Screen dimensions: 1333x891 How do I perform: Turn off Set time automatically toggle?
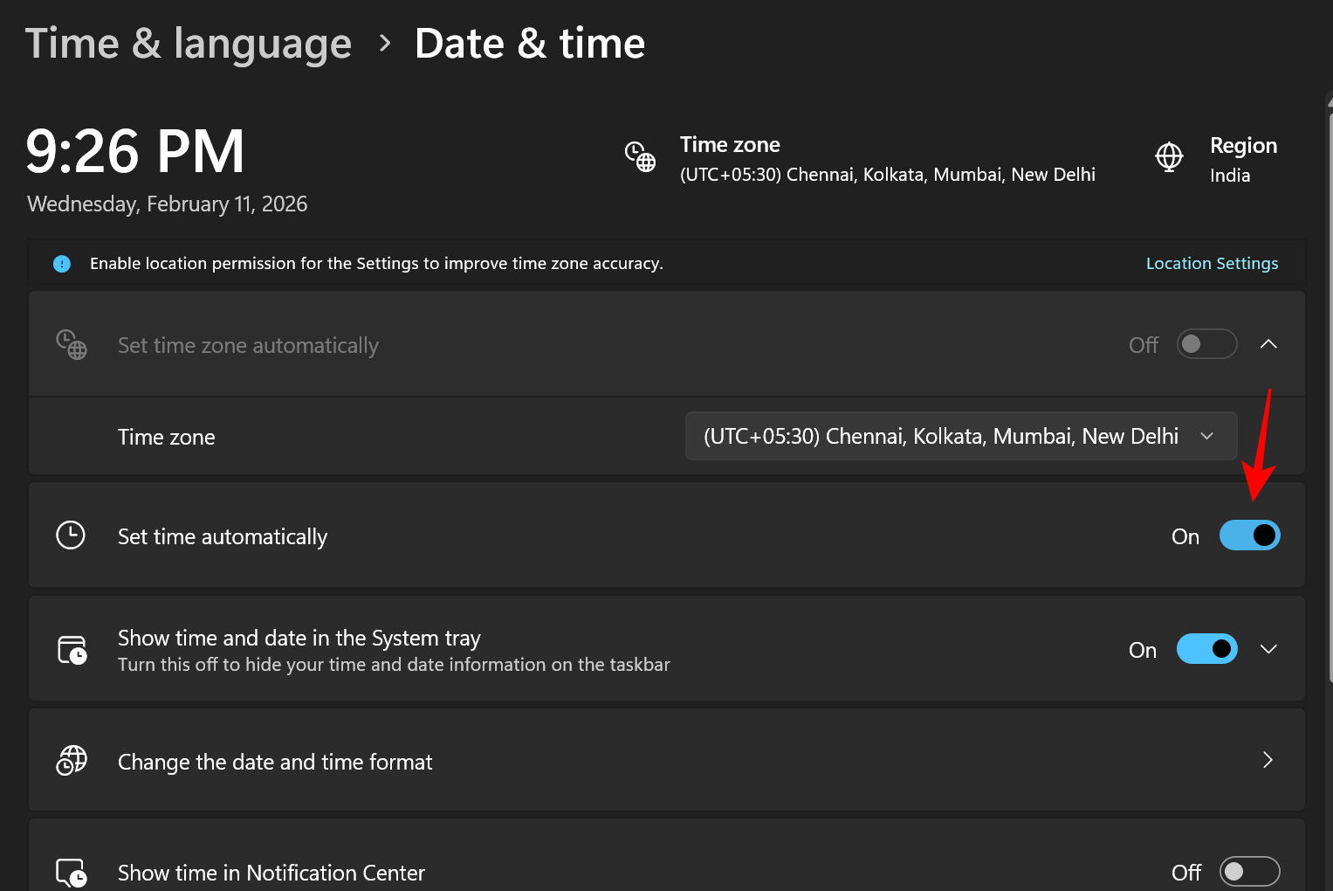click(x=1249, y=535)
